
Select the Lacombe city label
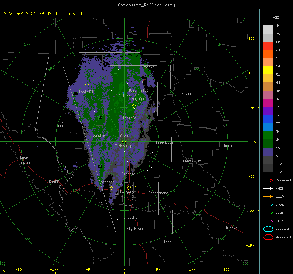140,82
